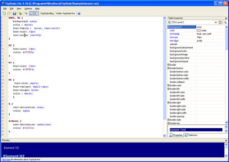This screenshot has height=162, width=229.
Task: Save the file with the floppy disk icon
Action: point(14,13)
